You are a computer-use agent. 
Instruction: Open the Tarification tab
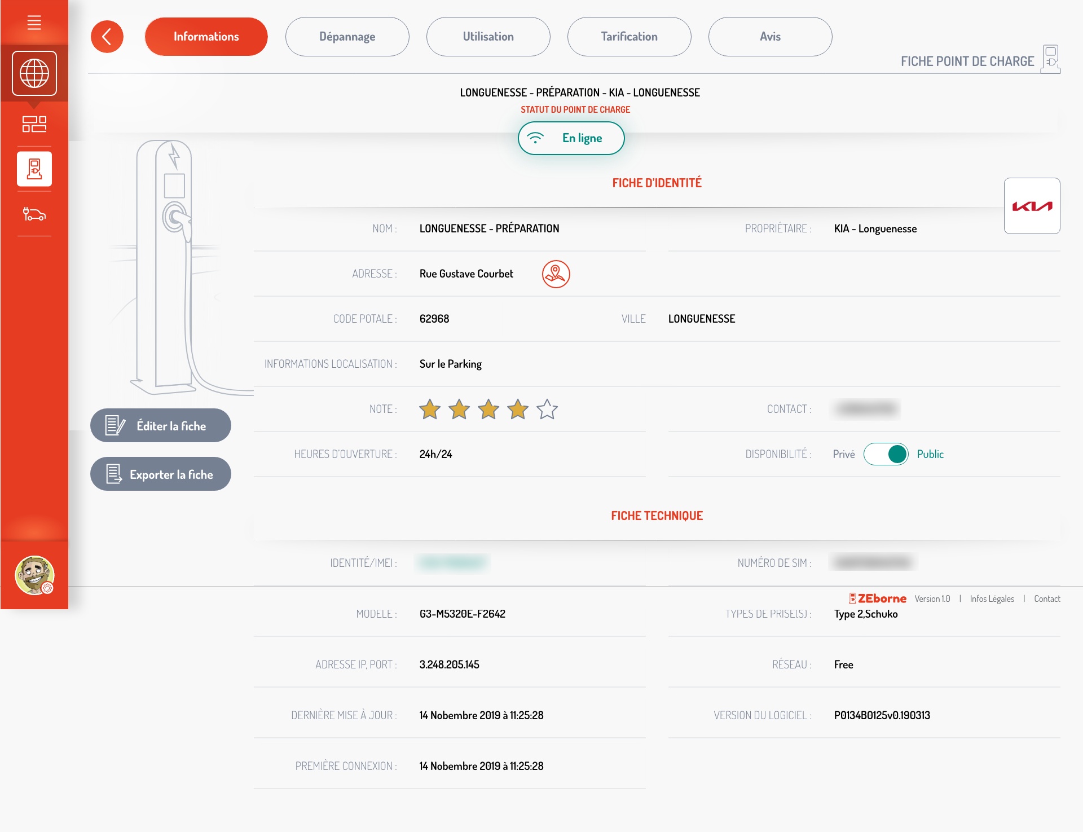[629, 37]
